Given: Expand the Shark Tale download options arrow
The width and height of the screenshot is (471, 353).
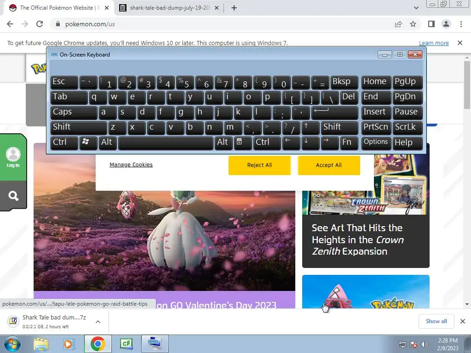Looking at the screenshot, I should [x=98, y=322].
